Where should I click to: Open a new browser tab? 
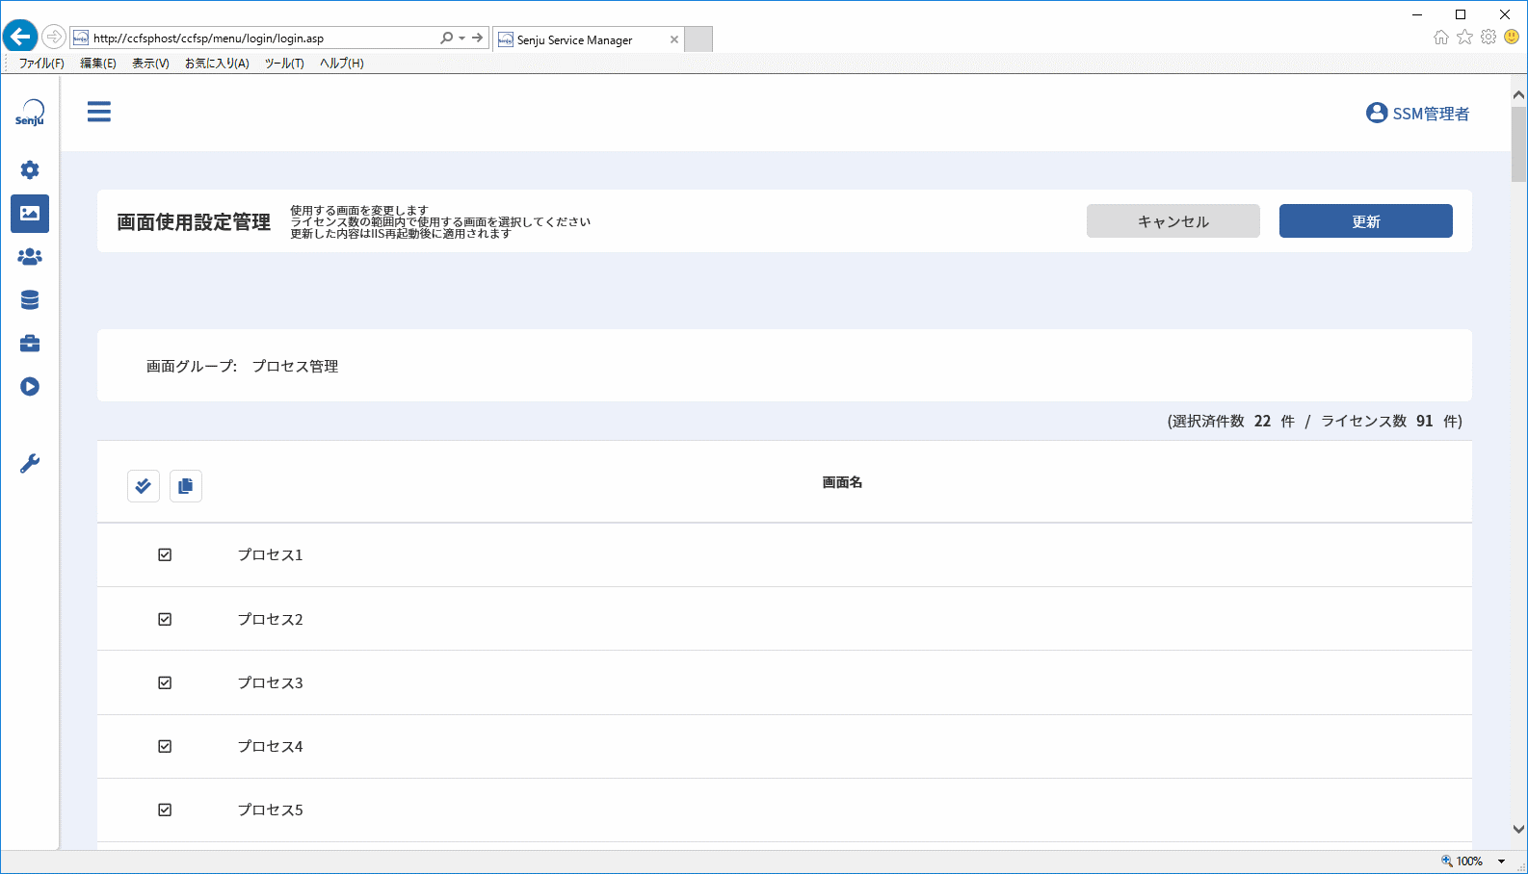pyautogui.click(x=698, y=39)
